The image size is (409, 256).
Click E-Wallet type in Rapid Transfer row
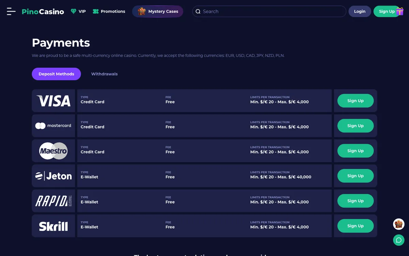pyautogui.click(x=89, y=202)
